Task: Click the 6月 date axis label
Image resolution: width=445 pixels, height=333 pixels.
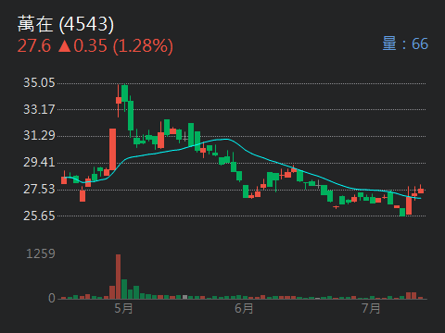Action: pos(244,308)
